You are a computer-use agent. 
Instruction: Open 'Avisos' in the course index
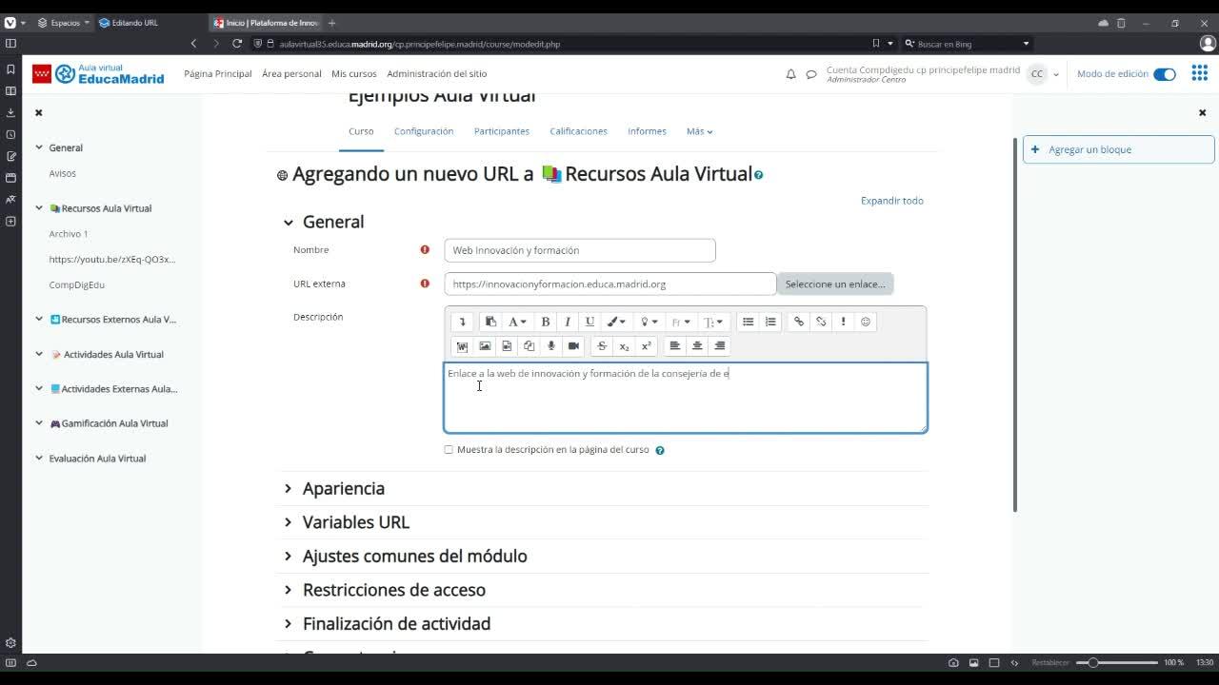coord(63,173)
